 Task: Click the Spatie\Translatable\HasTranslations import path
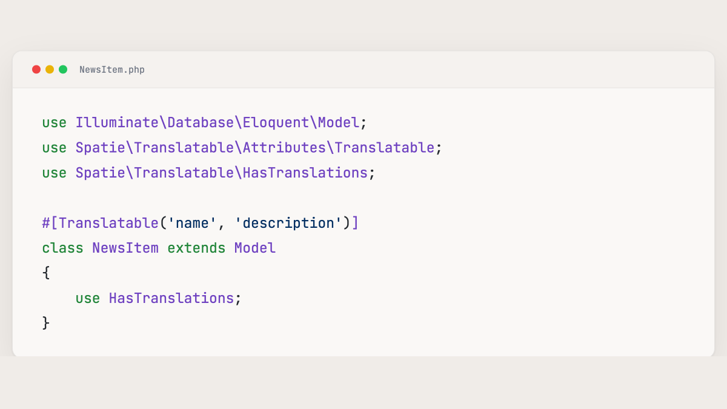click(x=222, y=173)
